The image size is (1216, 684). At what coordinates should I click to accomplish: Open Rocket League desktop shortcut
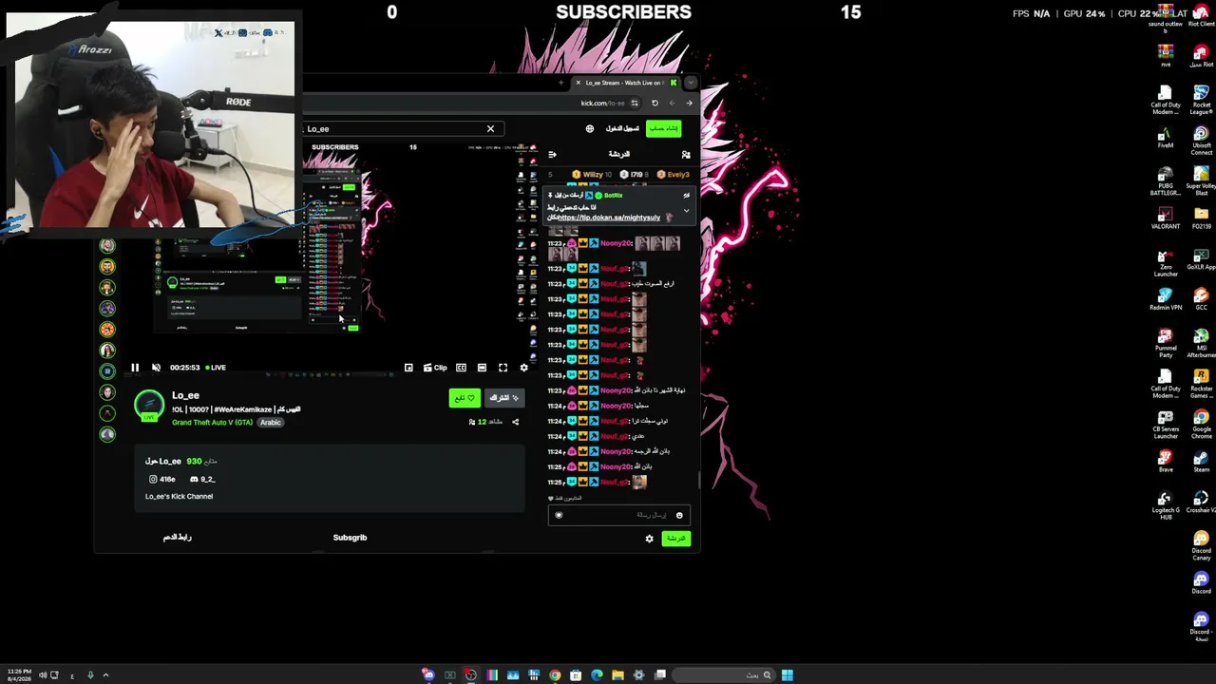point(1201,99)
